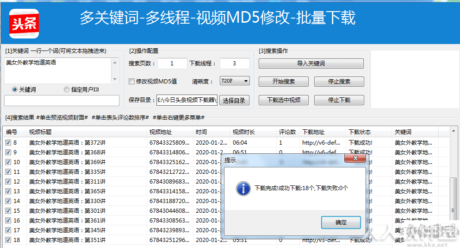460x248 pixels.
Task: Click the 视频时长 column header
Action: pos(253,132)
